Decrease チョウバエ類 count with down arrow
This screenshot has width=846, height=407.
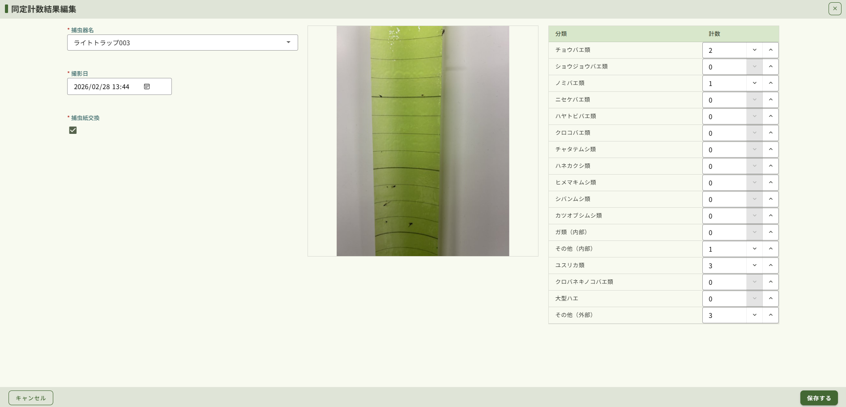754,50
